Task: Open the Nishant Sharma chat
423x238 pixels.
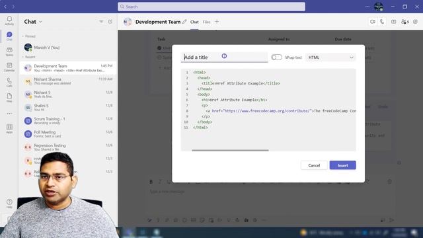Action: (68, 81)
